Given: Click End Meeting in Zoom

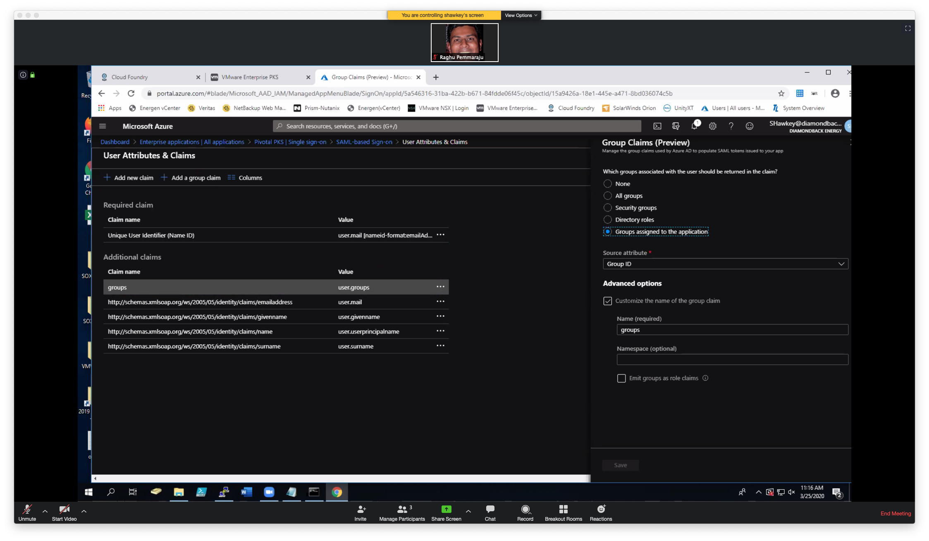Looking at the screenshot, I should pos(896,514).
